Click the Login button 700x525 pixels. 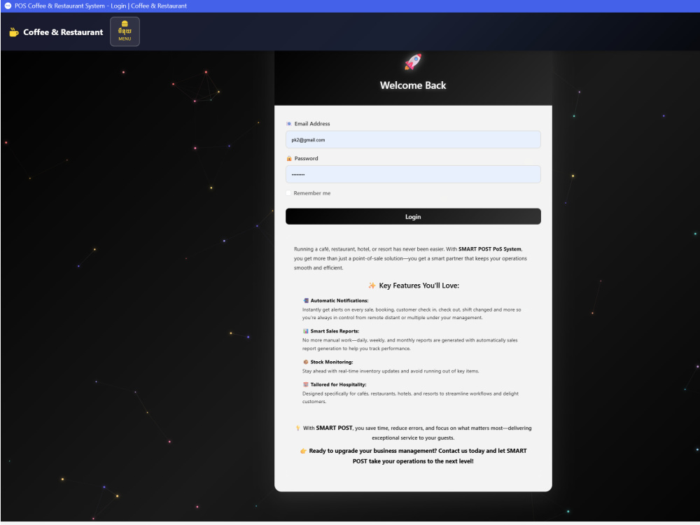point(413,216)
